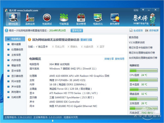Image resolution: width=164 pixels, height=123 pixels.
Task: Click the 主板温度 progress bar
Action: (143, 99)
